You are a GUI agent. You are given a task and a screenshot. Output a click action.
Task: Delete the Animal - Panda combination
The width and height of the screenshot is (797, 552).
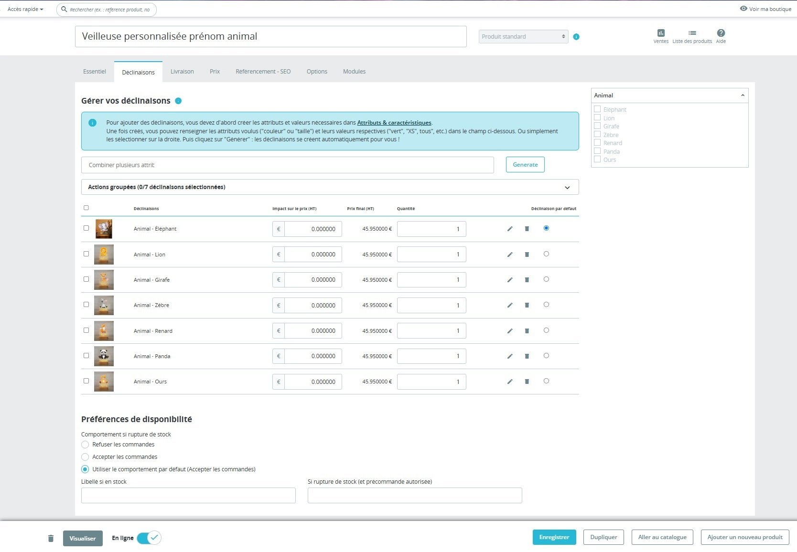pos(527,356)
